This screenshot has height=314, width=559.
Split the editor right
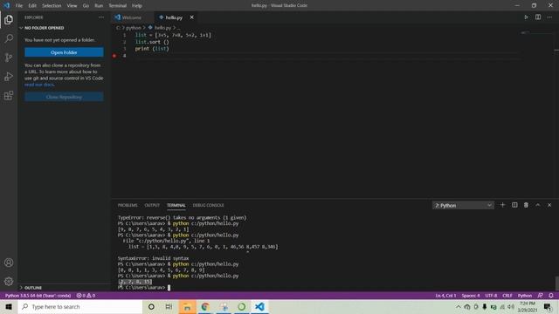coord(538,17)
